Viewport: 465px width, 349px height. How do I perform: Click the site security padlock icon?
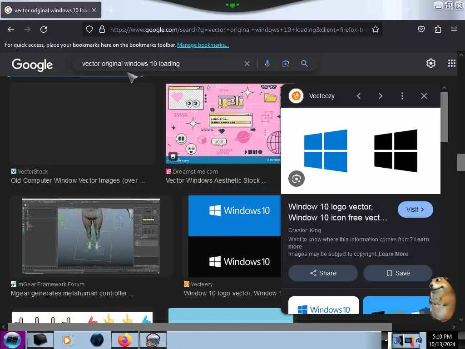102,29
